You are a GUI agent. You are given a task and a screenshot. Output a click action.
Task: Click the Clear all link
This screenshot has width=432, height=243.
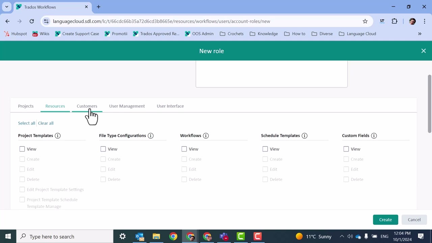coord(46,123)
